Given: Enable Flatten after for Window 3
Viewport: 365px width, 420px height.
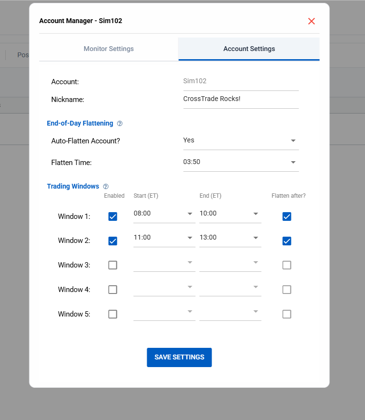Looking at the screenshot, I should [287, 265].
